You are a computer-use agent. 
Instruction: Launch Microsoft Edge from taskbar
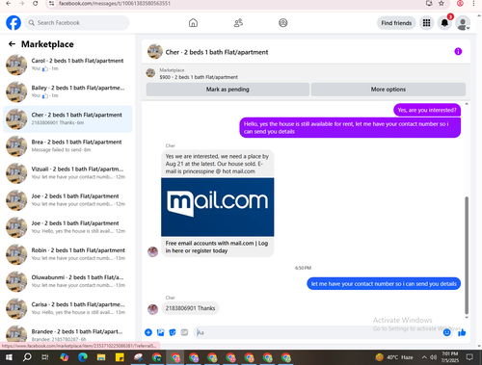83,357
